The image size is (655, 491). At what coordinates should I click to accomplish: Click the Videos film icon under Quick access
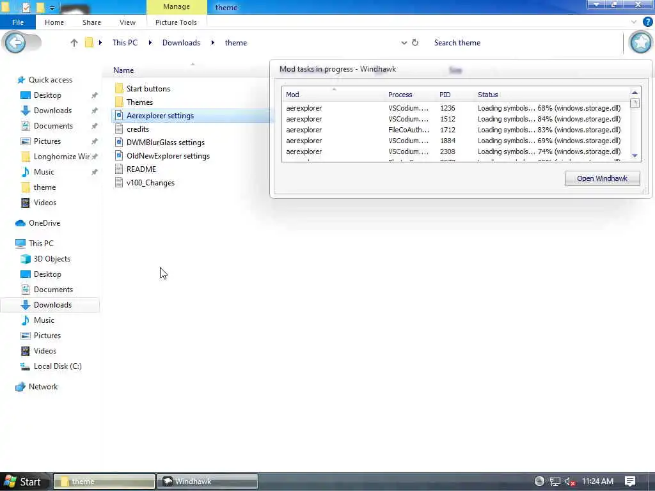(x=26, y=203)
